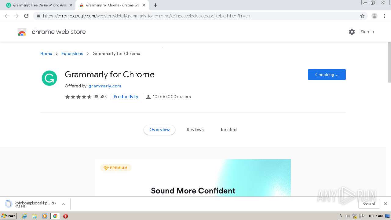391x220 pixels.
Task: Show hidden system tray icons
Action: coord(341,216)
